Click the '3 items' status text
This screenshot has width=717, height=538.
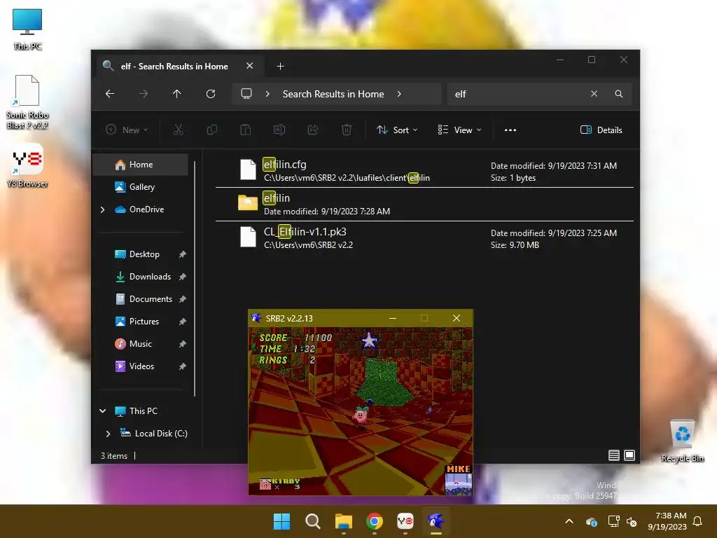114,455
